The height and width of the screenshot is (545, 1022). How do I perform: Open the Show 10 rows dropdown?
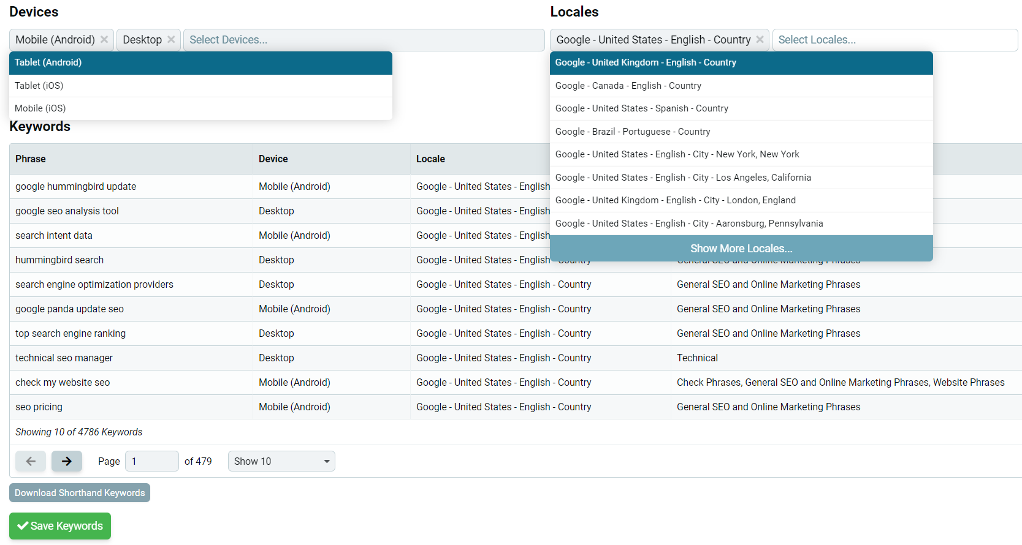[281, 461]
